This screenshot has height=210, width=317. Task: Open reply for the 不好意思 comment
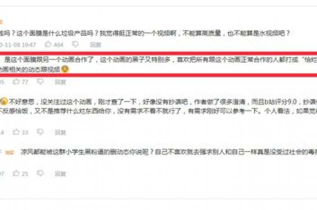tap(60, 132)
